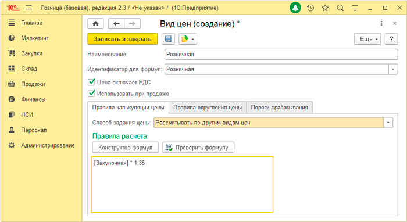
Task: Click the Правила расчета heading
Action: (120, 136)
